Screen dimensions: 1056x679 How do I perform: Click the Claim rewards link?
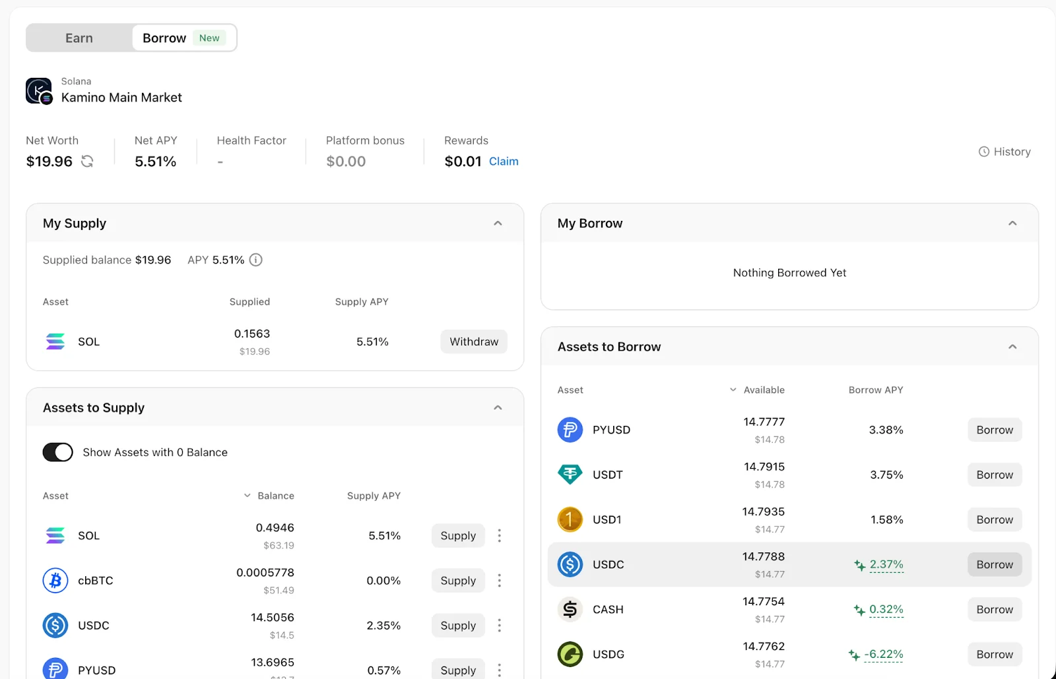tap(504, 162)
